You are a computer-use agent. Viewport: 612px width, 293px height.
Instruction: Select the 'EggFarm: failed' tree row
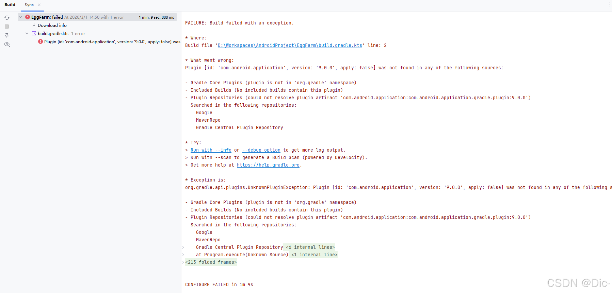click(97, 17)
